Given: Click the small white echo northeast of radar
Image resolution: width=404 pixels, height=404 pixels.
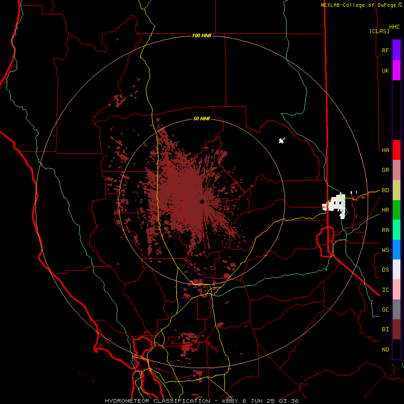Looking at the screenshot, I should 282,141.
